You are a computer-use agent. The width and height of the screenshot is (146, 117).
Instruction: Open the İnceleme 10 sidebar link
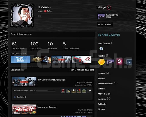click(104, 99)
